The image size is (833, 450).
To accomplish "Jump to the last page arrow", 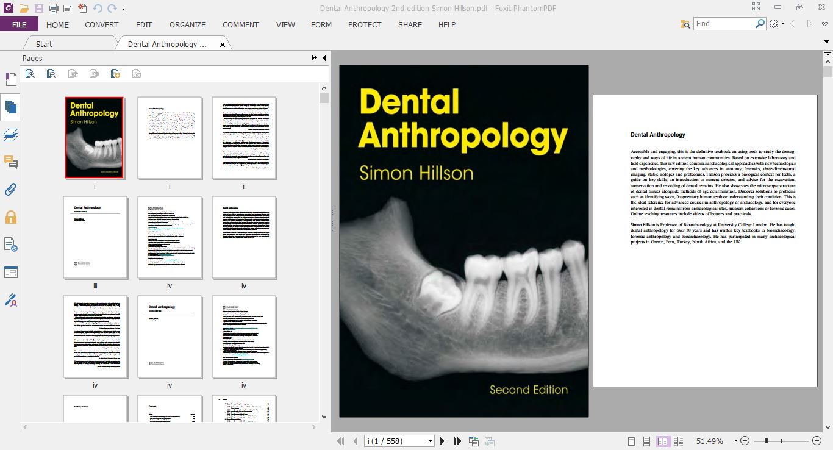I will pos(457,441).
